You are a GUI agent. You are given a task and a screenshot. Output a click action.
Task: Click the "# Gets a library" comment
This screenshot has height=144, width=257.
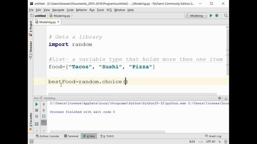click(x=75, y=37)
